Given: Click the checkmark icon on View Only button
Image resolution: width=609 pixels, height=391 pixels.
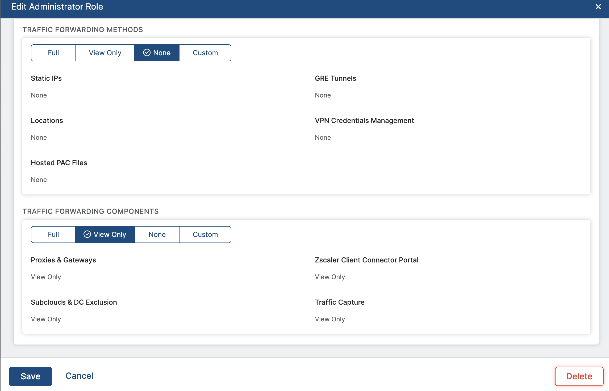Looking at the screenshot, I should coord(87,234).
